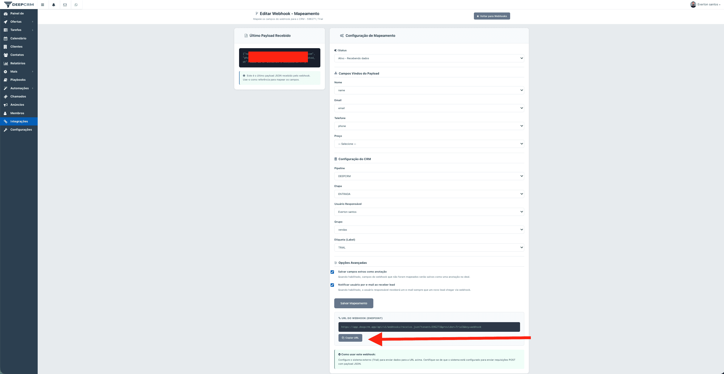
Task: Click 'Voltar para Webhooks'
Action: pyautogui.click(x=492, y=16)
